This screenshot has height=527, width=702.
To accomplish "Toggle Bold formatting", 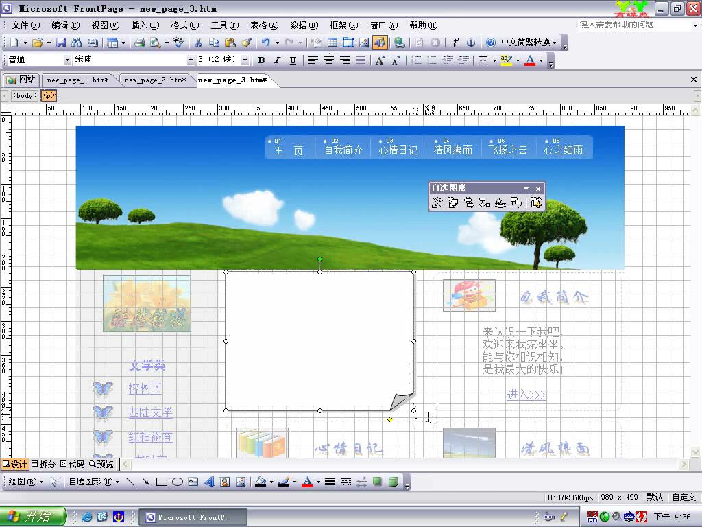I will click(x=261, y=60).
